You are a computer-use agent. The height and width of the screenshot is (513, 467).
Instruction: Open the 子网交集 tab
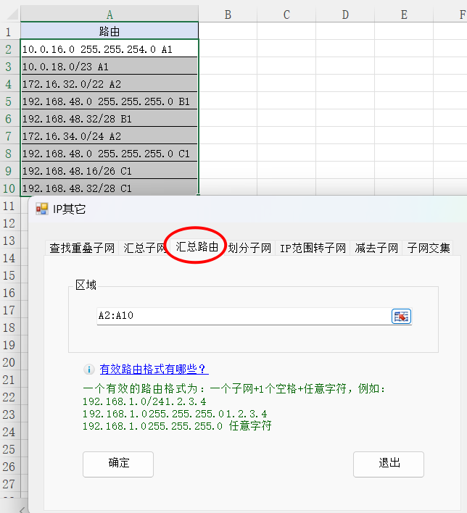[429, 248]
